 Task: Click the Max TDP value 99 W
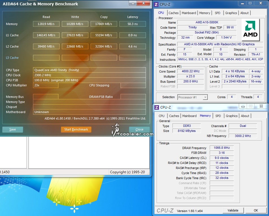pyautogui.click(x=230, y=27)
